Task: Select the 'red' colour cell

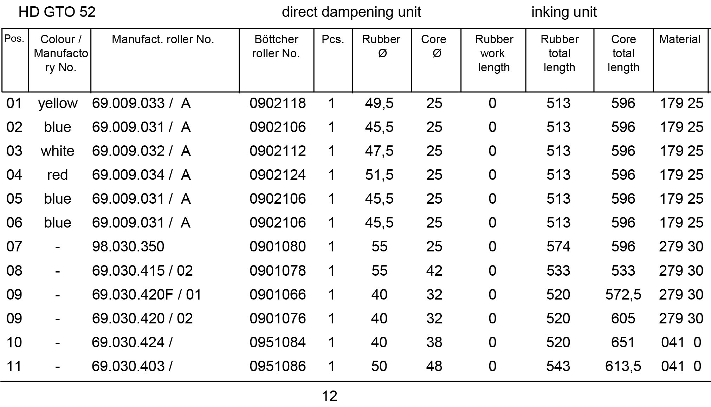Action: (58, 175)
